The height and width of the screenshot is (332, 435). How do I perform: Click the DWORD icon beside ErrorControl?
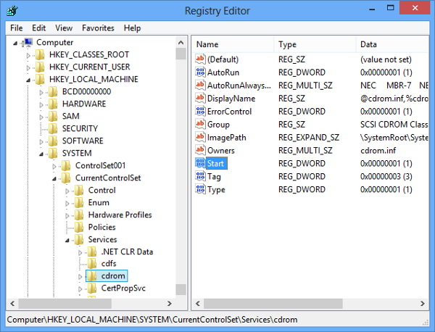pyautogui.click(x=200, y=111)
